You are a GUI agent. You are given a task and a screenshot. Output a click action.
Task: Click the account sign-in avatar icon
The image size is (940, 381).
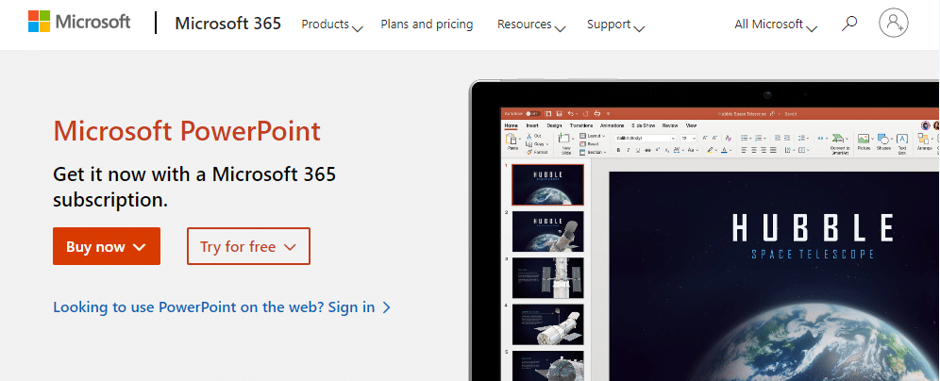tap(893, 24)
